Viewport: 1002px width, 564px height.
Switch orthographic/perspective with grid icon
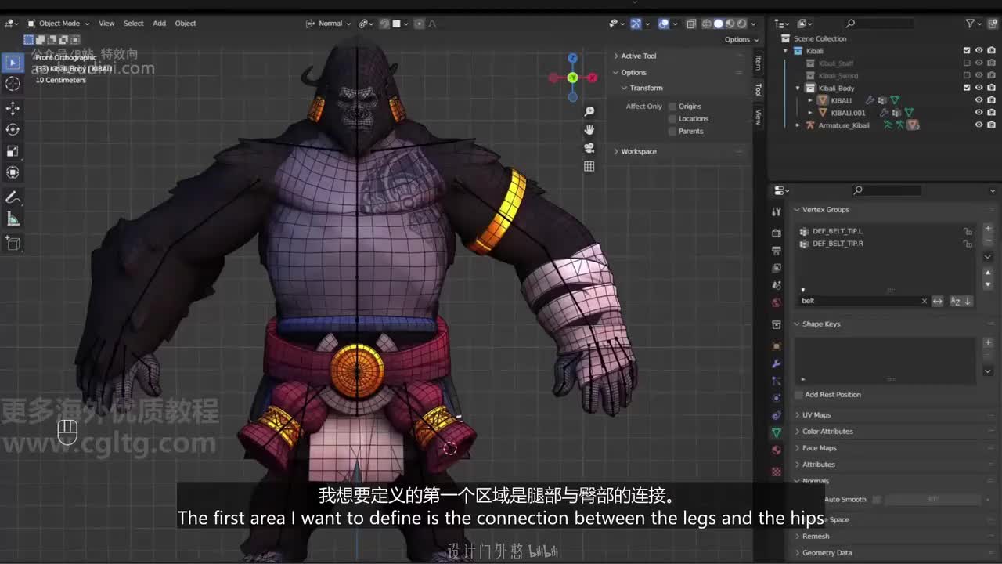589,166
